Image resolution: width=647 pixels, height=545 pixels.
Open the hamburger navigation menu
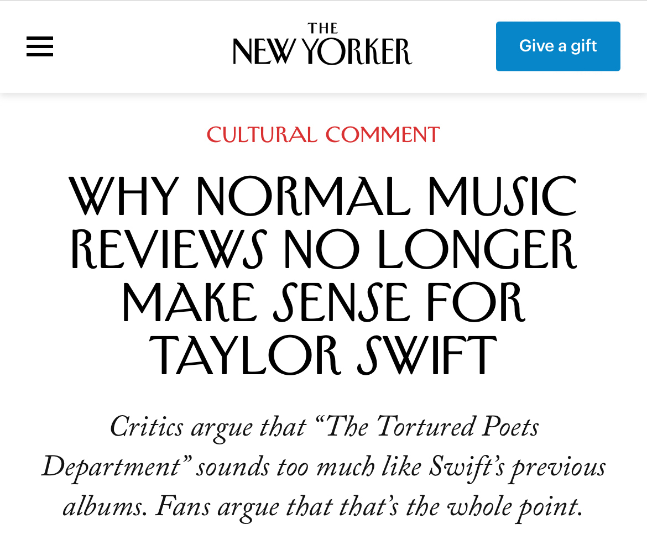tap(40, 46)
